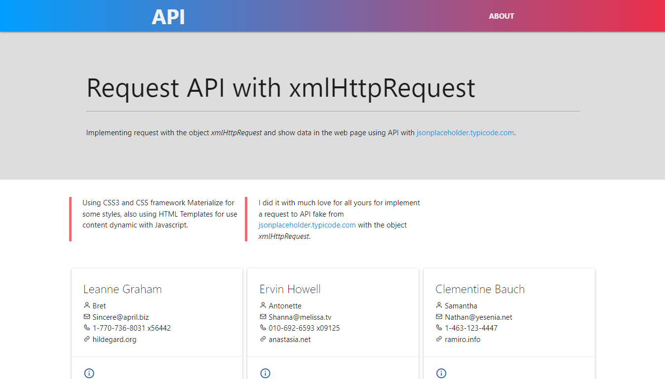Click the username text Bret

click(99, 306)
